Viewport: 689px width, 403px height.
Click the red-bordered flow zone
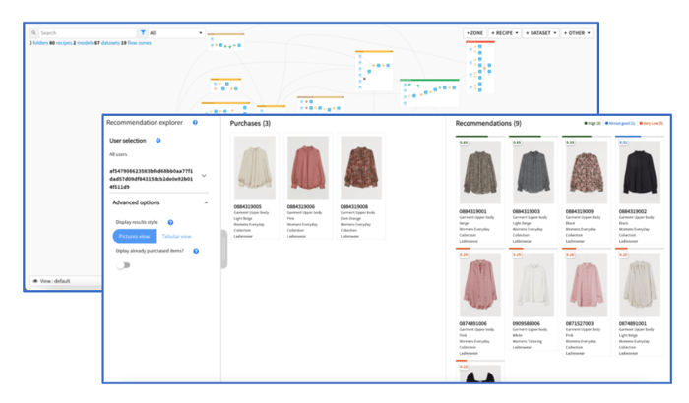[x=480, y=67]
